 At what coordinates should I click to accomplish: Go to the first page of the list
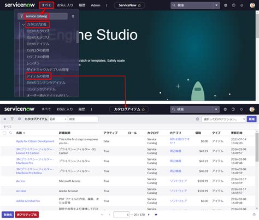[x=102, y=215]
